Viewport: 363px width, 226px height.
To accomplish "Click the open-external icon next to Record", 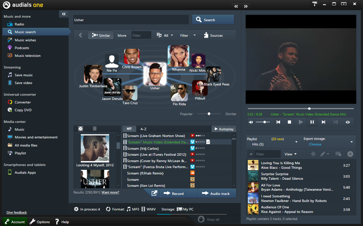I will tap(154, 193).
